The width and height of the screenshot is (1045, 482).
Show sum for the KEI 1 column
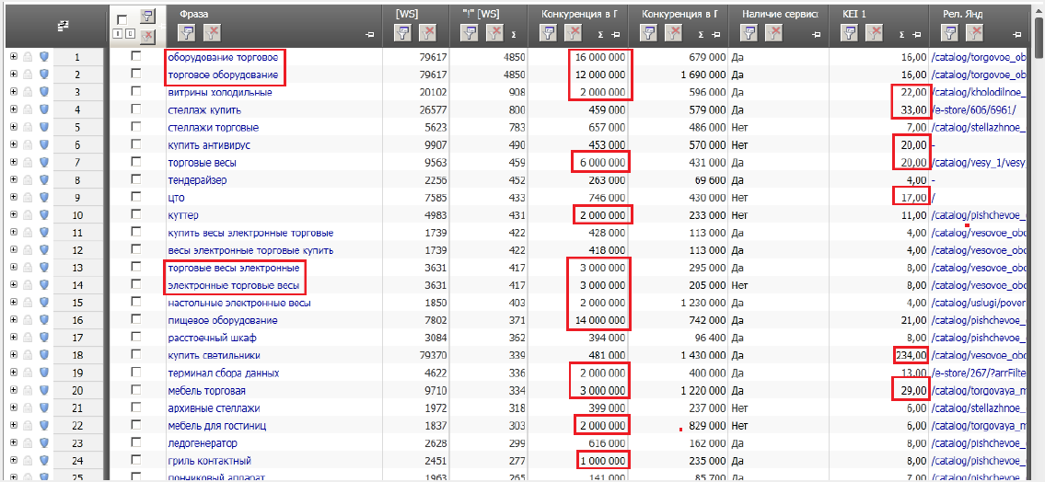coord(901,34)
